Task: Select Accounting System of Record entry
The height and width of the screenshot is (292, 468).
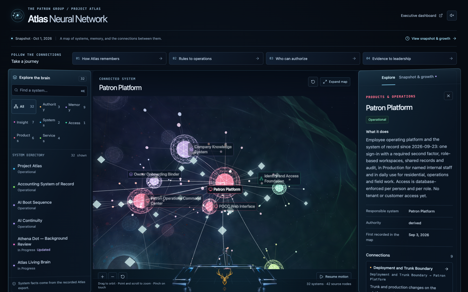Action: pyautogui.click(x=50, y=187)
